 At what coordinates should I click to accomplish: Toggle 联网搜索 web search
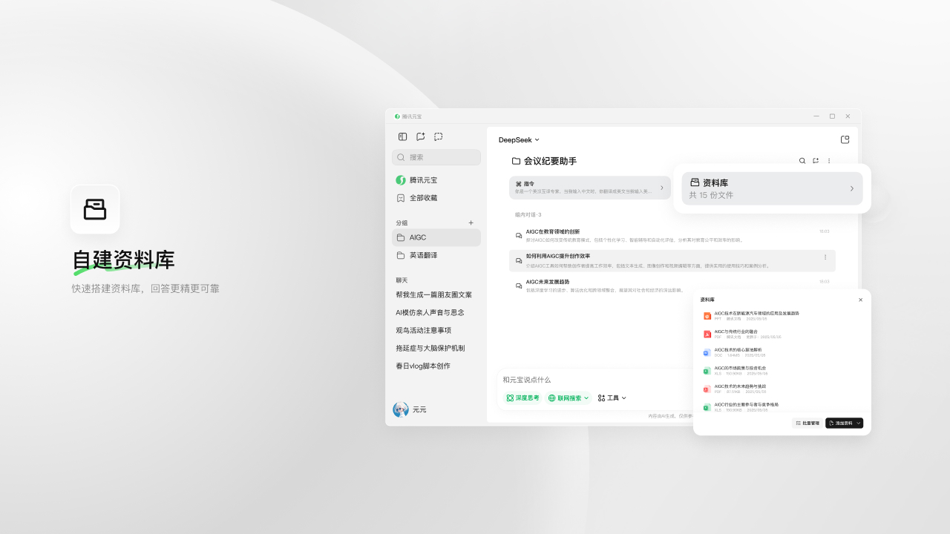[x=566, y=398]
